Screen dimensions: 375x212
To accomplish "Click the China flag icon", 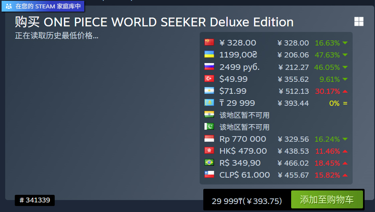I will click(209, 42).
